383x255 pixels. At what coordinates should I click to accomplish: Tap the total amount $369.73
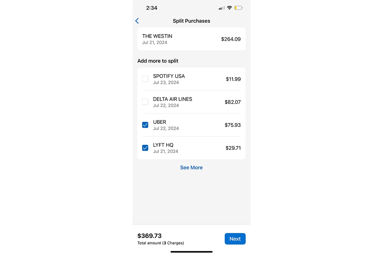(x=149, y=236)
